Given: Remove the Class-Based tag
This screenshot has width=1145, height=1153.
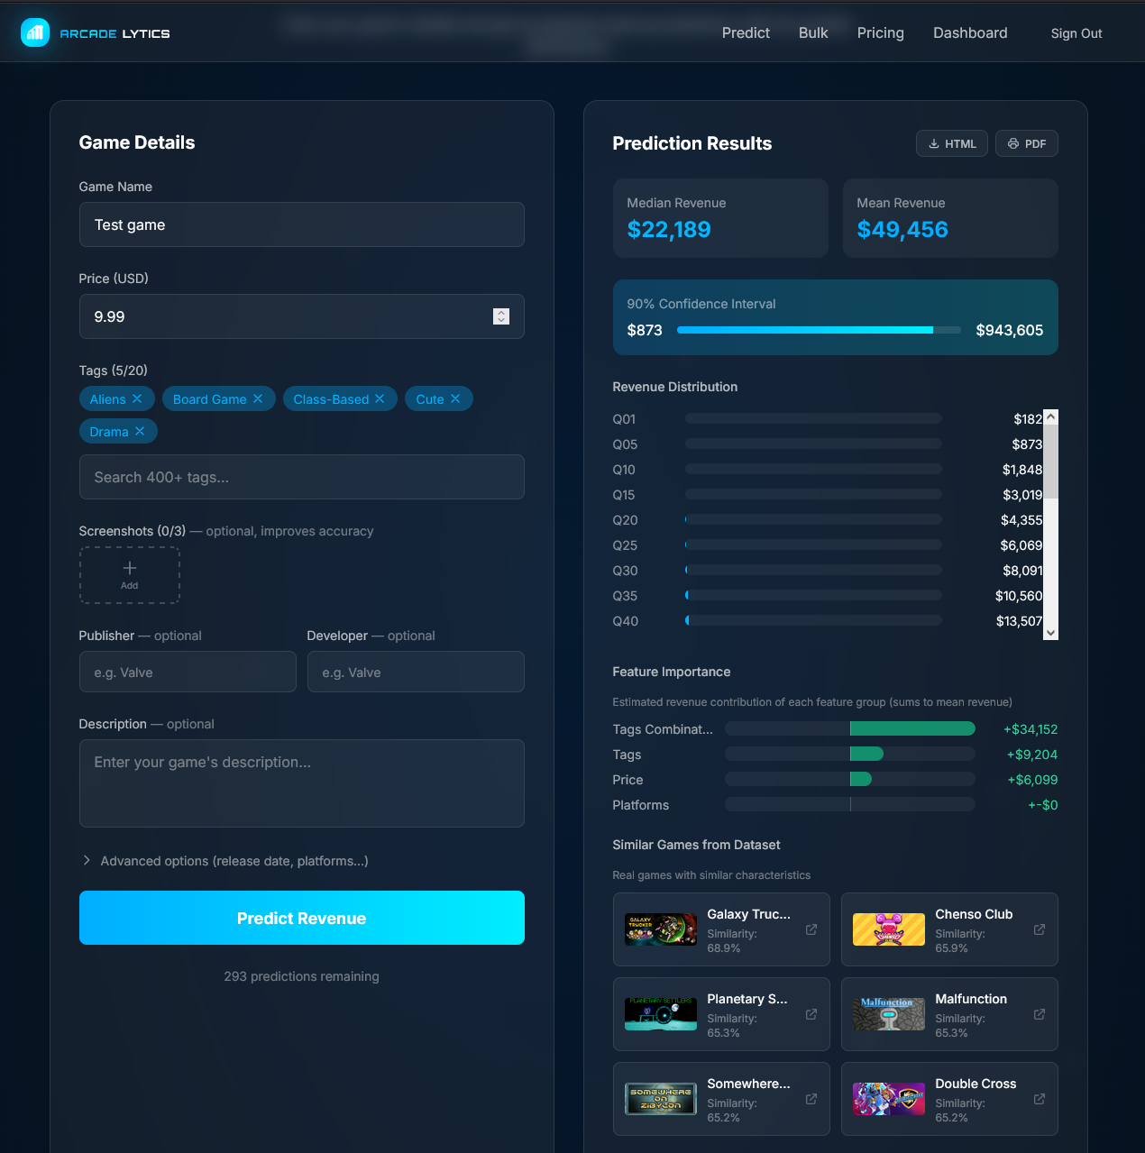Looking at the screenshot, I should [x=380, y=398].
